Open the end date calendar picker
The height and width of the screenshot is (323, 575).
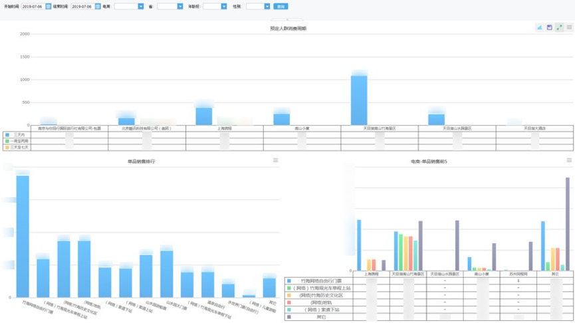pos(98,6)
